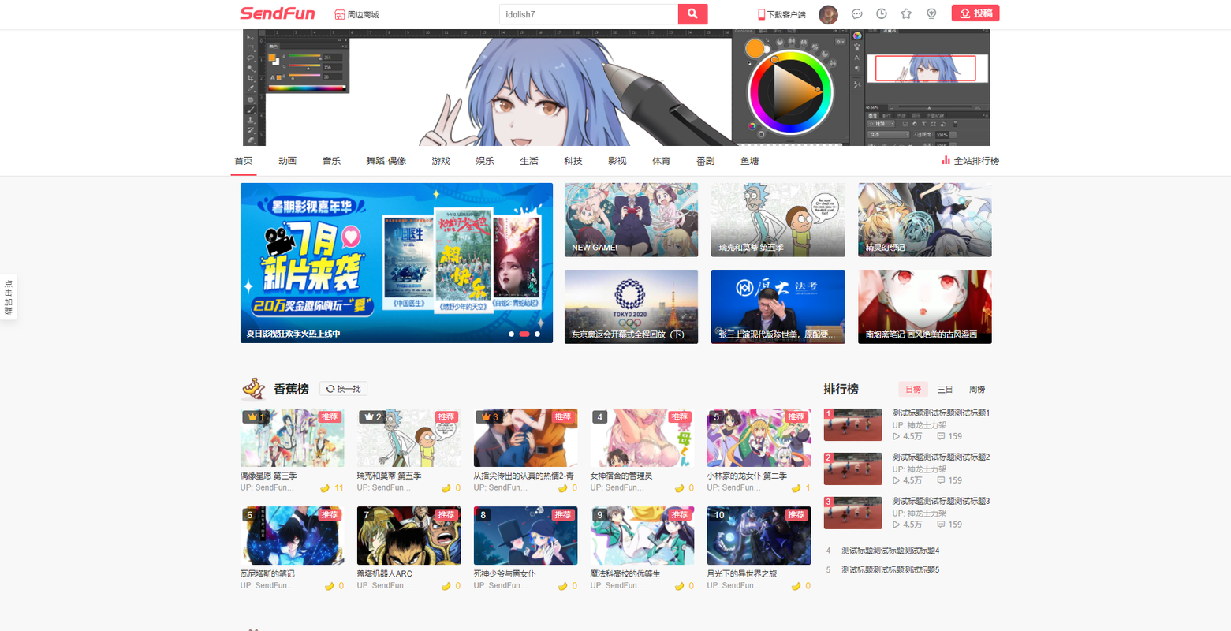Open the 科技 category
The width and height of the screenshot is (1231, 631).
point(573,161)
